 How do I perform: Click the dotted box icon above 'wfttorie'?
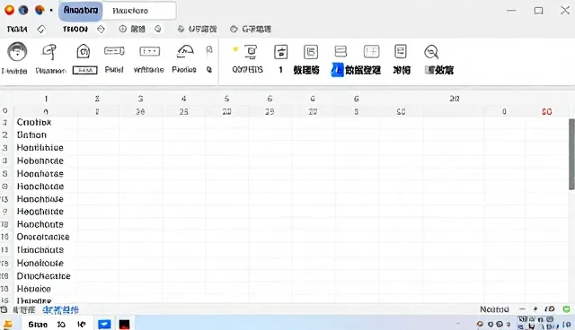pos(150,51)
